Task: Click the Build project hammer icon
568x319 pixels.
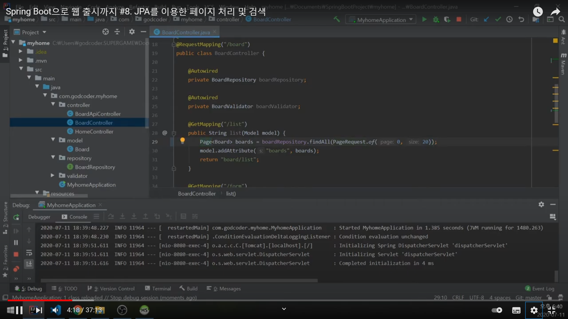Action: coord(337,19)
